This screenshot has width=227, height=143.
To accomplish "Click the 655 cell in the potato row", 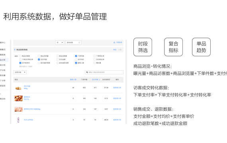I will 84,87.
